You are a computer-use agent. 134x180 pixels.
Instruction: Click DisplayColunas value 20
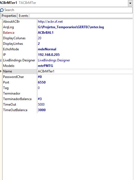tap(40, 38)
